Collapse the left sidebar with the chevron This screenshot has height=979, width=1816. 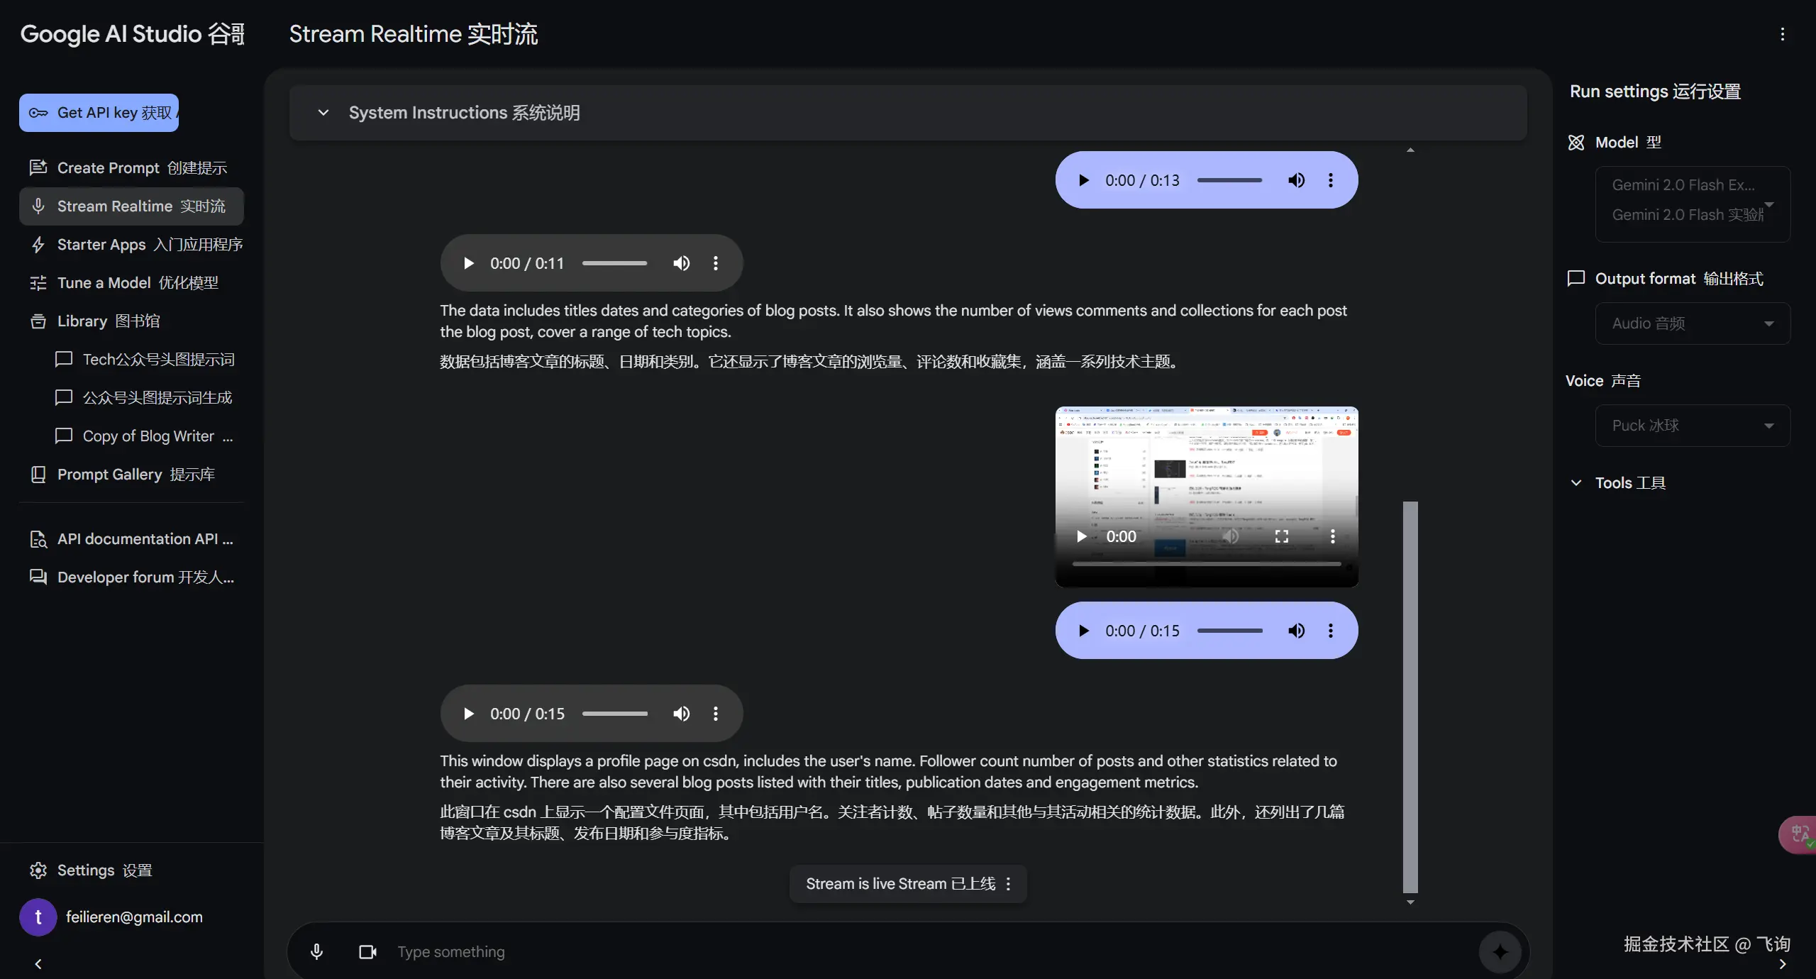point(38,963)
